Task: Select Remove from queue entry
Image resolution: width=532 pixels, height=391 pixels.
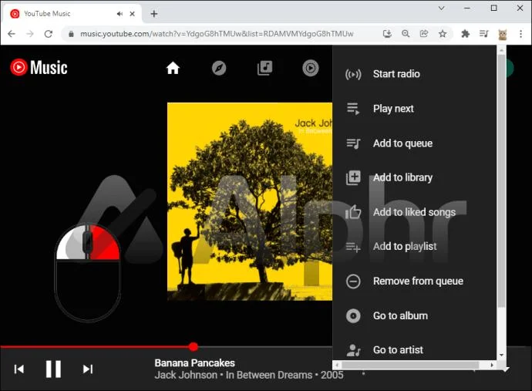Action: click(414, 281)
